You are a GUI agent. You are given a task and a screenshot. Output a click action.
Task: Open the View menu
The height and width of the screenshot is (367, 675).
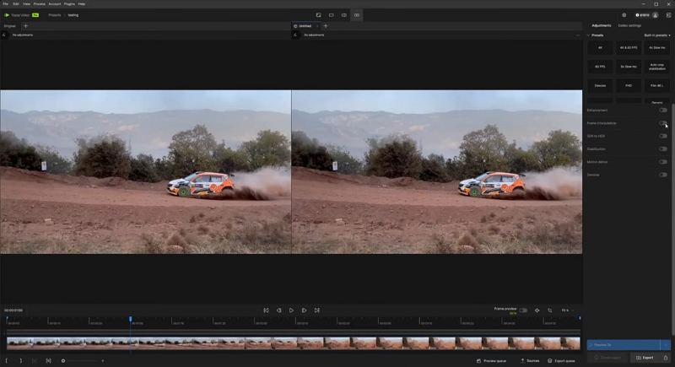pyautogui.click(x=27, y=4)
